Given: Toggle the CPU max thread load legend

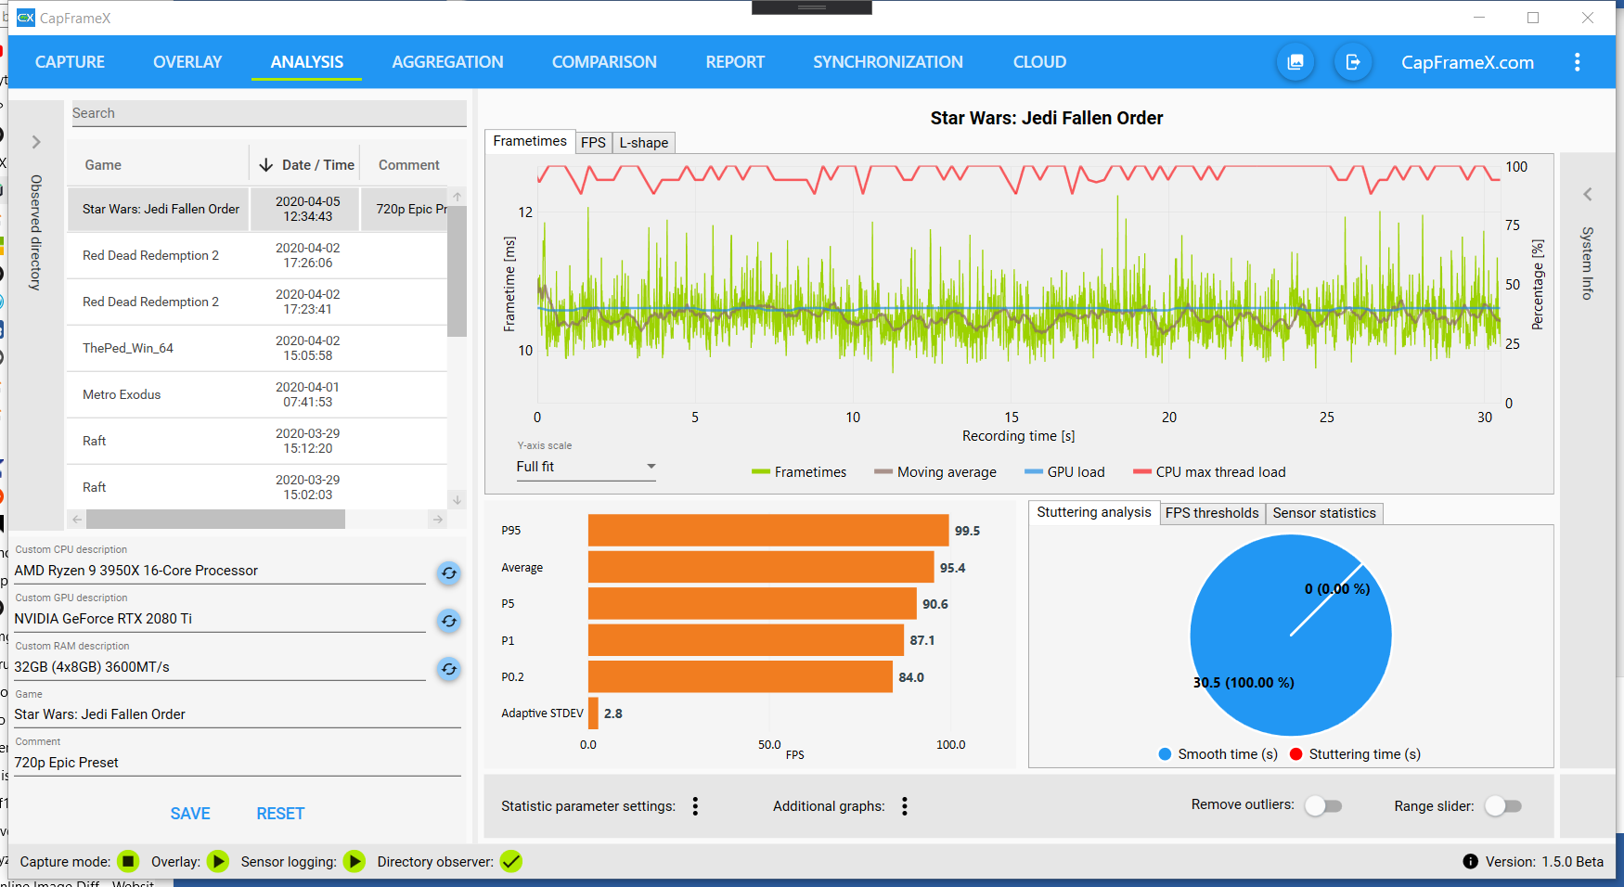Looking at the screenshot, I should 1209,472.
